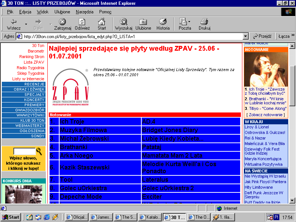Open the Ulubione favorites folder icon
Screen dimensions: 296x222
click(143, 22)
